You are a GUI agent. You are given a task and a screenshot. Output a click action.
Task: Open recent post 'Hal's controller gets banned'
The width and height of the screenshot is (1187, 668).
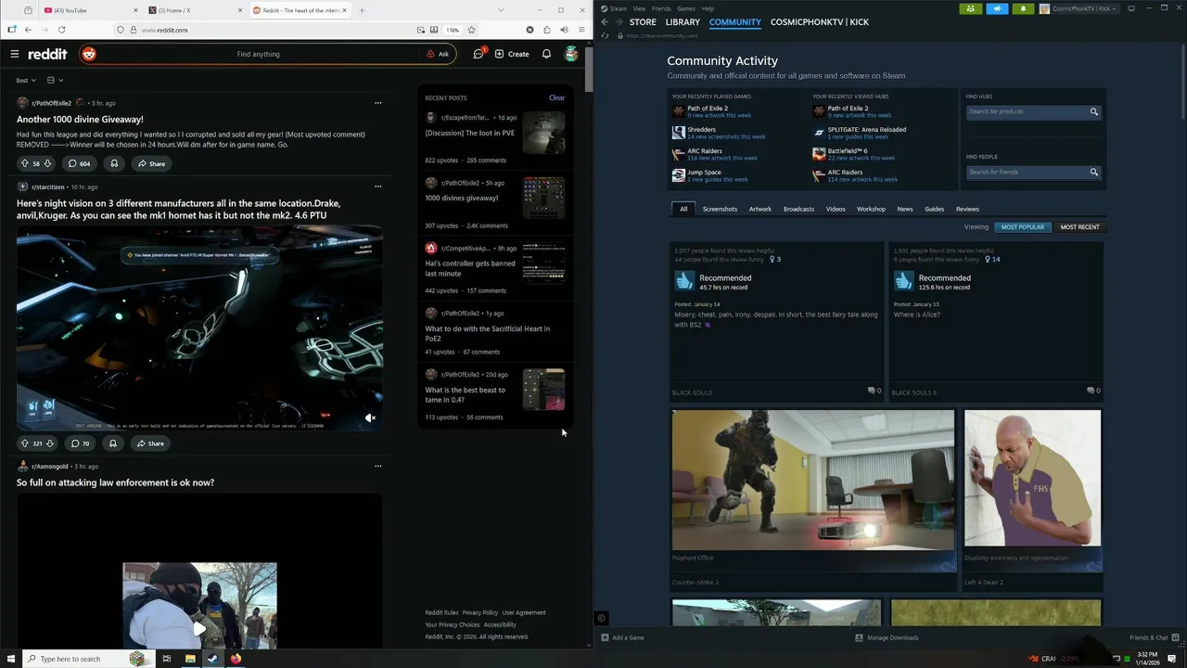[x=470, y=268]
